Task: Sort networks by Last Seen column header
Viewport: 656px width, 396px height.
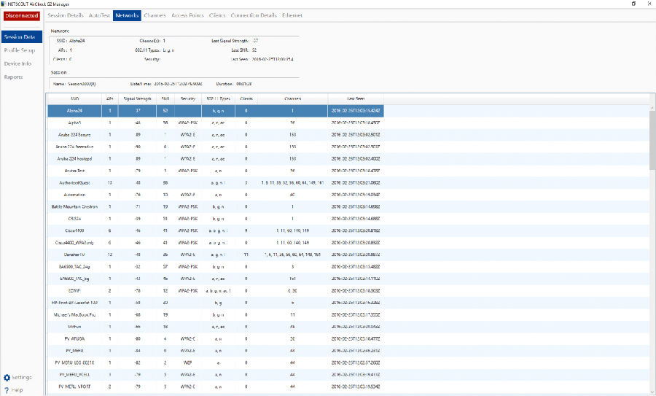Action: [x=355, y=98]
